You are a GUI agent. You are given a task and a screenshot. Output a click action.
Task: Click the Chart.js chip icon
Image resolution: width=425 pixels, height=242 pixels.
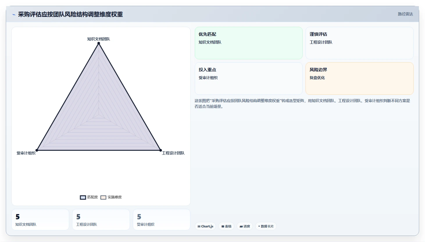(x=199, y=226)
